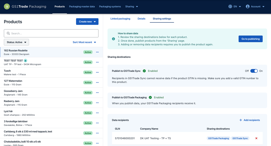Image resolution: width=271 pixels, height=146 pixels.
Task: Toggle the Publish to GS1Trade Sync switch
Action: coord(254,71)
